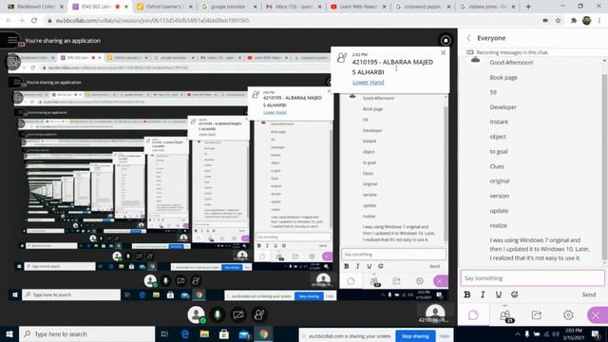Open Chrome extensions puzzle icon
The height and width of the screenshot is (342, 608).
(x=574, y=21)
